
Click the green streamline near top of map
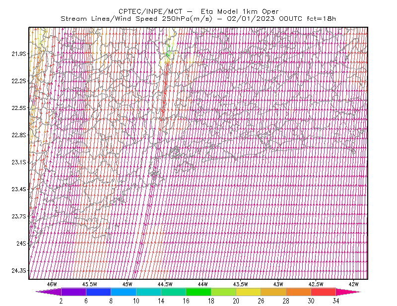tap(169, 51)
